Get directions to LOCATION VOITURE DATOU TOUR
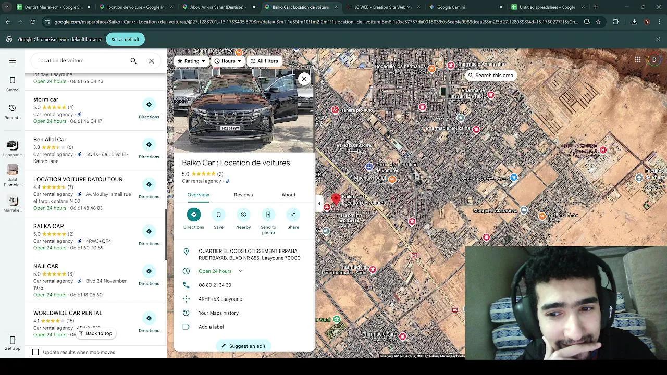667x375 pixels. pos(149,189)
